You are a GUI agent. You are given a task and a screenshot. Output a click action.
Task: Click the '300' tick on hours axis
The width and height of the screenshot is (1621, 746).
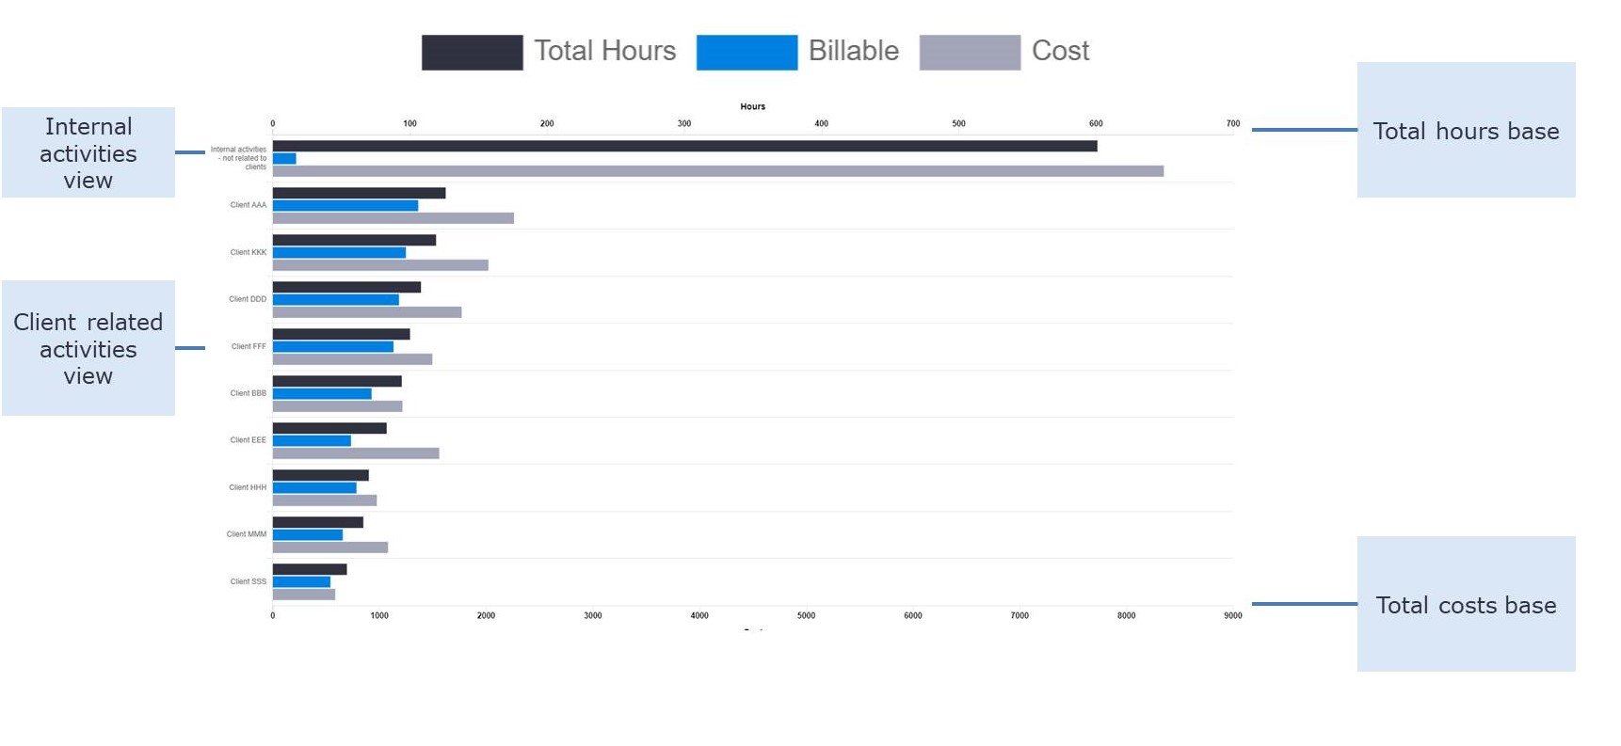684,123
